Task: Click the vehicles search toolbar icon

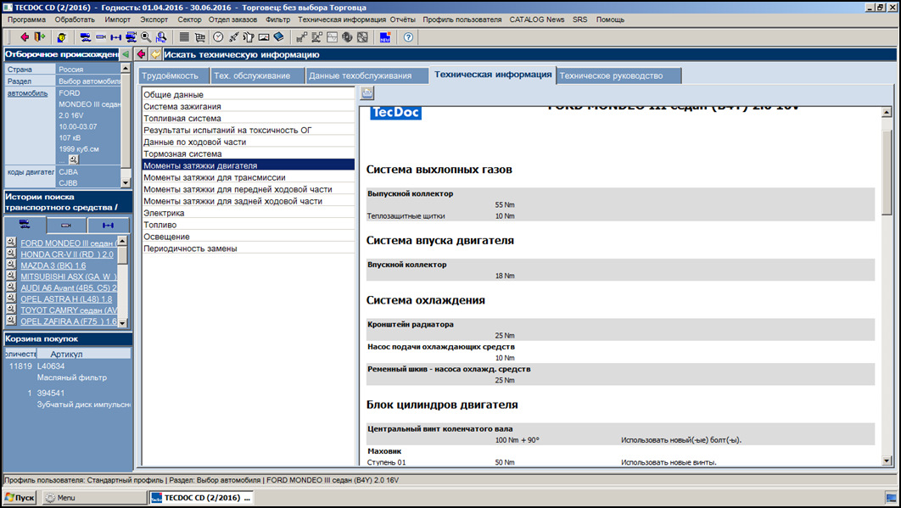Action: point(86,37)
